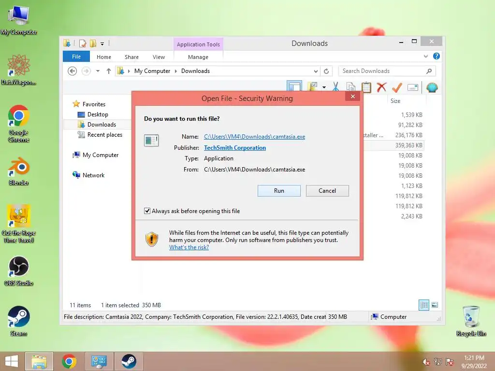This screenshot has width=495, height=371.
Task: Click the Control Panel icon on taskbar
Action: click(99, 361)
